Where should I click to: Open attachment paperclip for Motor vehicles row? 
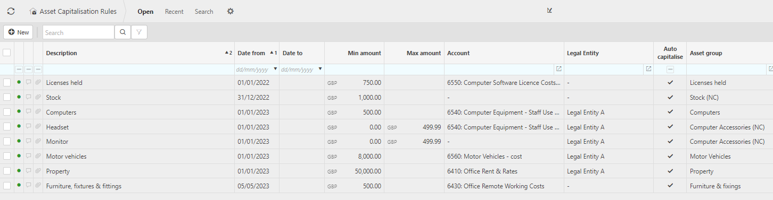[38, 156]
